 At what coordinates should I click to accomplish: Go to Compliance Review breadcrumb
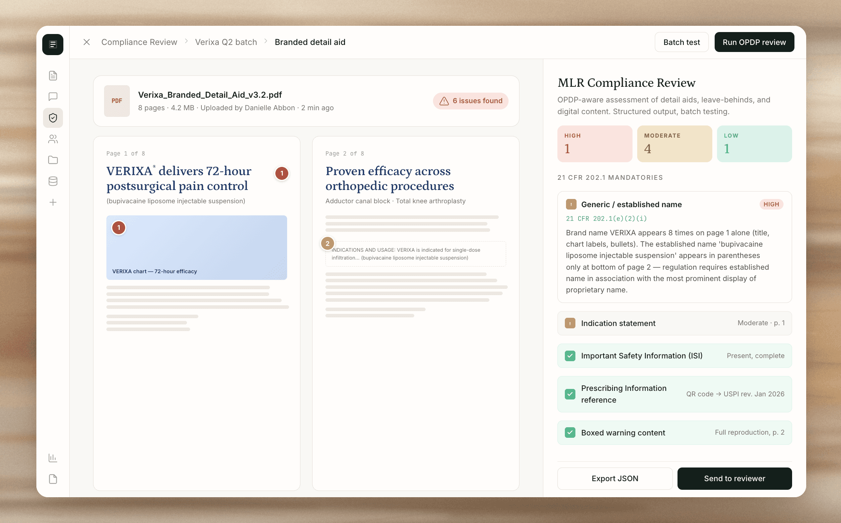[x=139, y=42]
